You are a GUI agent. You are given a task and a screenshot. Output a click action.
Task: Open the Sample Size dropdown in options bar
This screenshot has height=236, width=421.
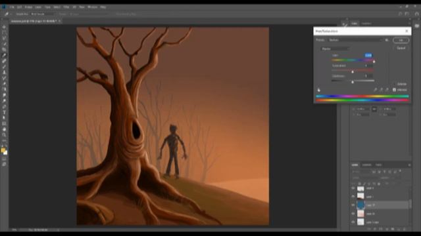pyautogui.click(x=41, y=14)
